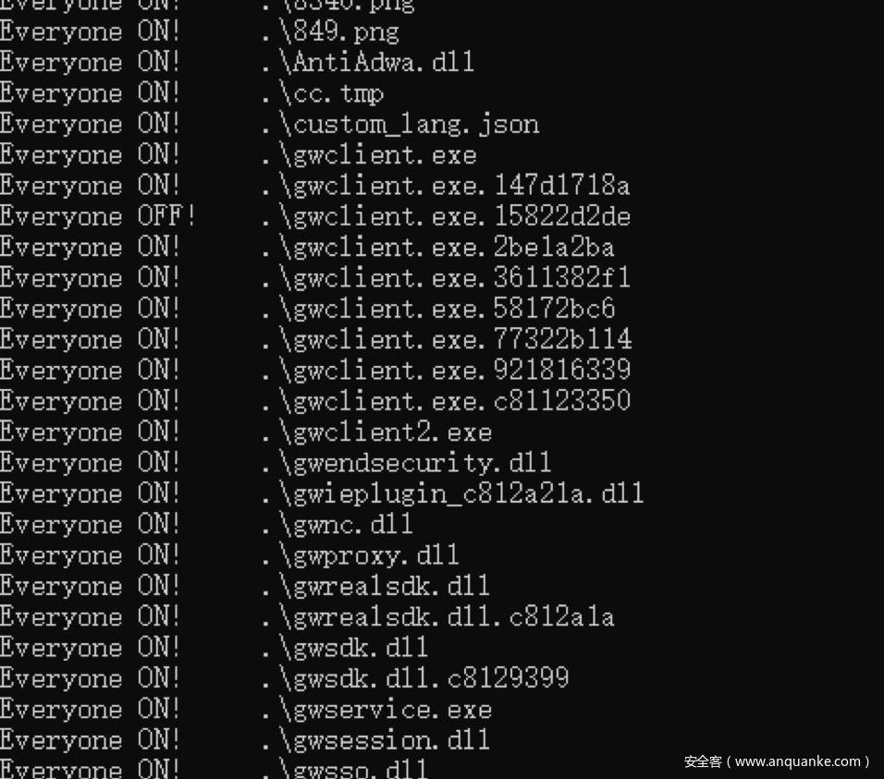Click the gwclient.exe.147d1718a entry
884x779 pixels.
point(446,186)
